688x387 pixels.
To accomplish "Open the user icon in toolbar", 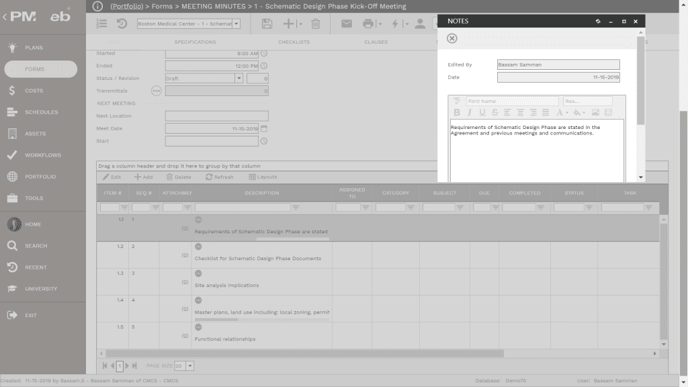I will 420,24.
